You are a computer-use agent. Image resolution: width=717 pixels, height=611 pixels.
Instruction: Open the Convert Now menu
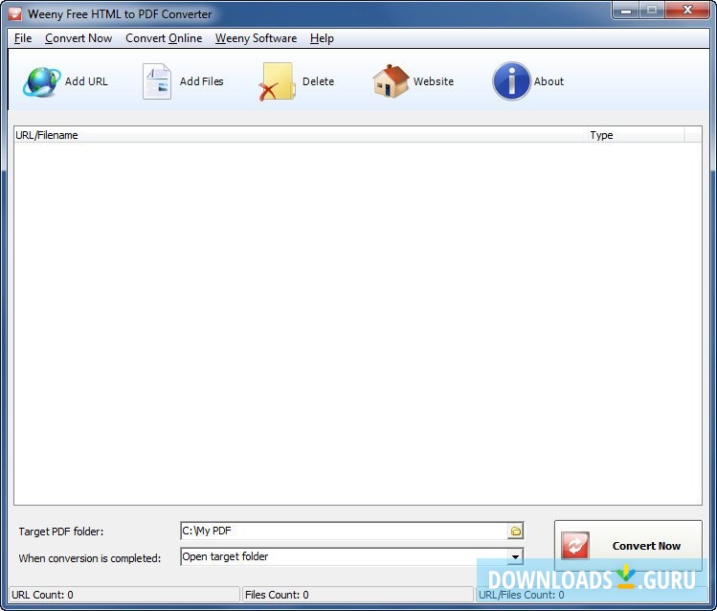coord(78,38)
